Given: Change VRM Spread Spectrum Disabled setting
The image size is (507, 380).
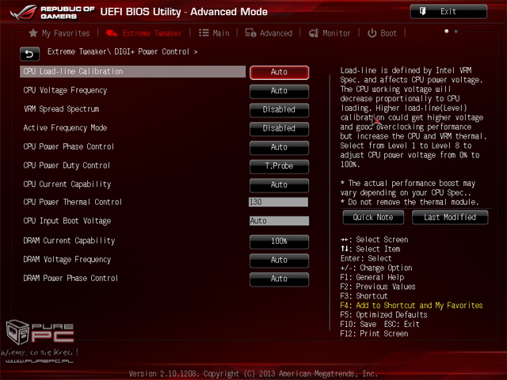Looking at the screenshot, I should click(x=279, y=109).
